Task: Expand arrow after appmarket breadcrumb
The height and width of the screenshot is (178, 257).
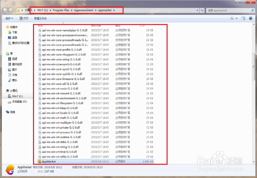Action: coord(114,10)
